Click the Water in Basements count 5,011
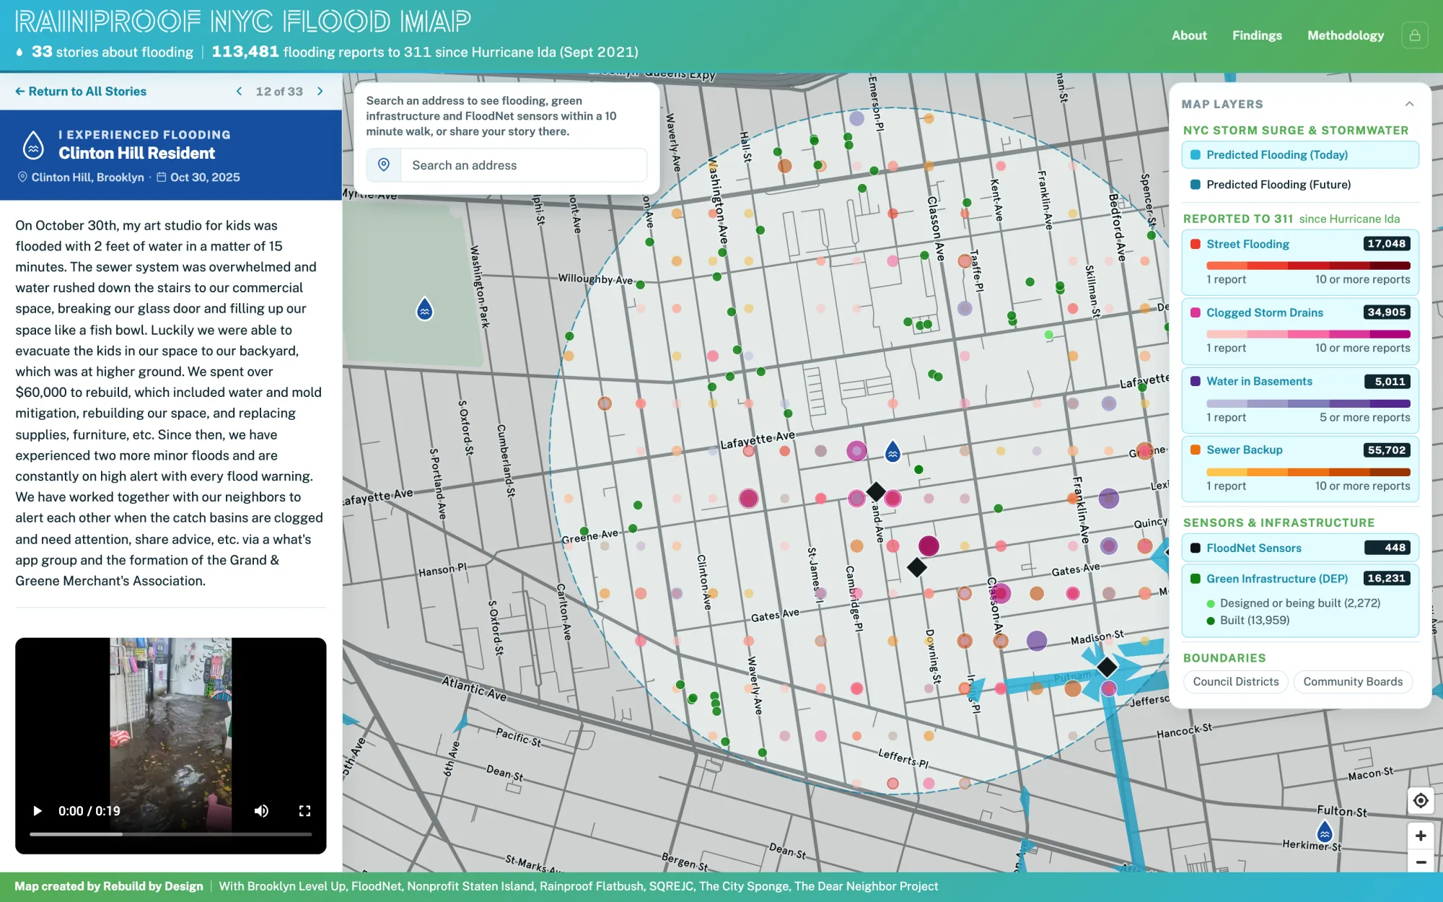 (1388, 382)
